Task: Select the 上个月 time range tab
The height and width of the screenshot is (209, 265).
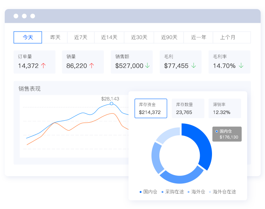Action: point(227,37)
